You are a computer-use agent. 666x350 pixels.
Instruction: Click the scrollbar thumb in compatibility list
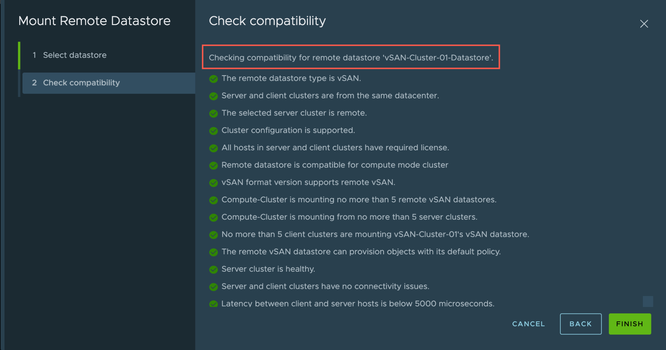pos(648,301)
